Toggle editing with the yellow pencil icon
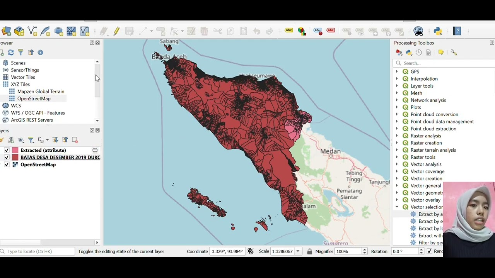 (116, 31)
